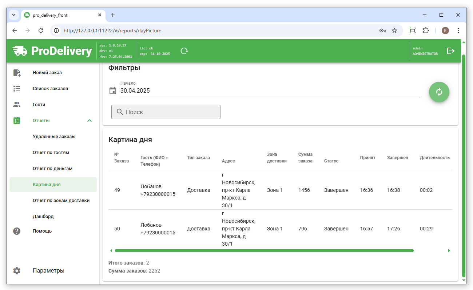
Task: Click the Список заказов list icon
Action: (17, 89)
